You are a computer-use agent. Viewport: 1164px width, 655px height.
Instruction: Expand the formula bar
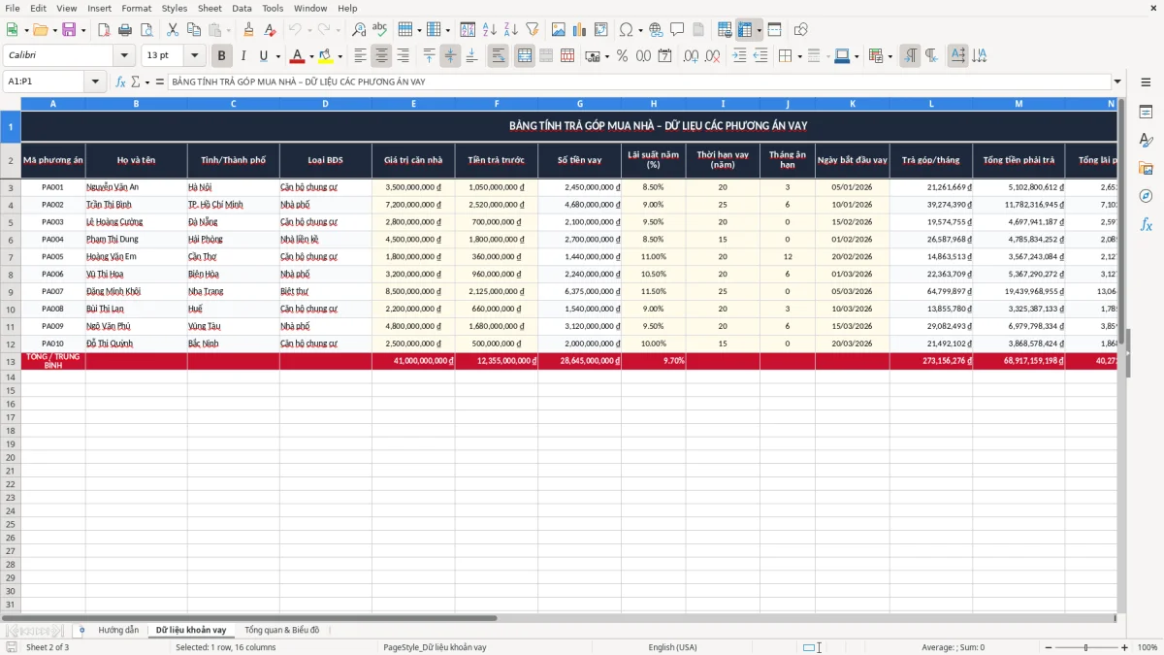[1117, 82]
